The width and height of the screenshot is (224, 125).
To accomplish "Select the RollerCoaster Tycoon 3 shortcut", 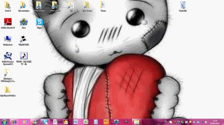I will point(8,58).
